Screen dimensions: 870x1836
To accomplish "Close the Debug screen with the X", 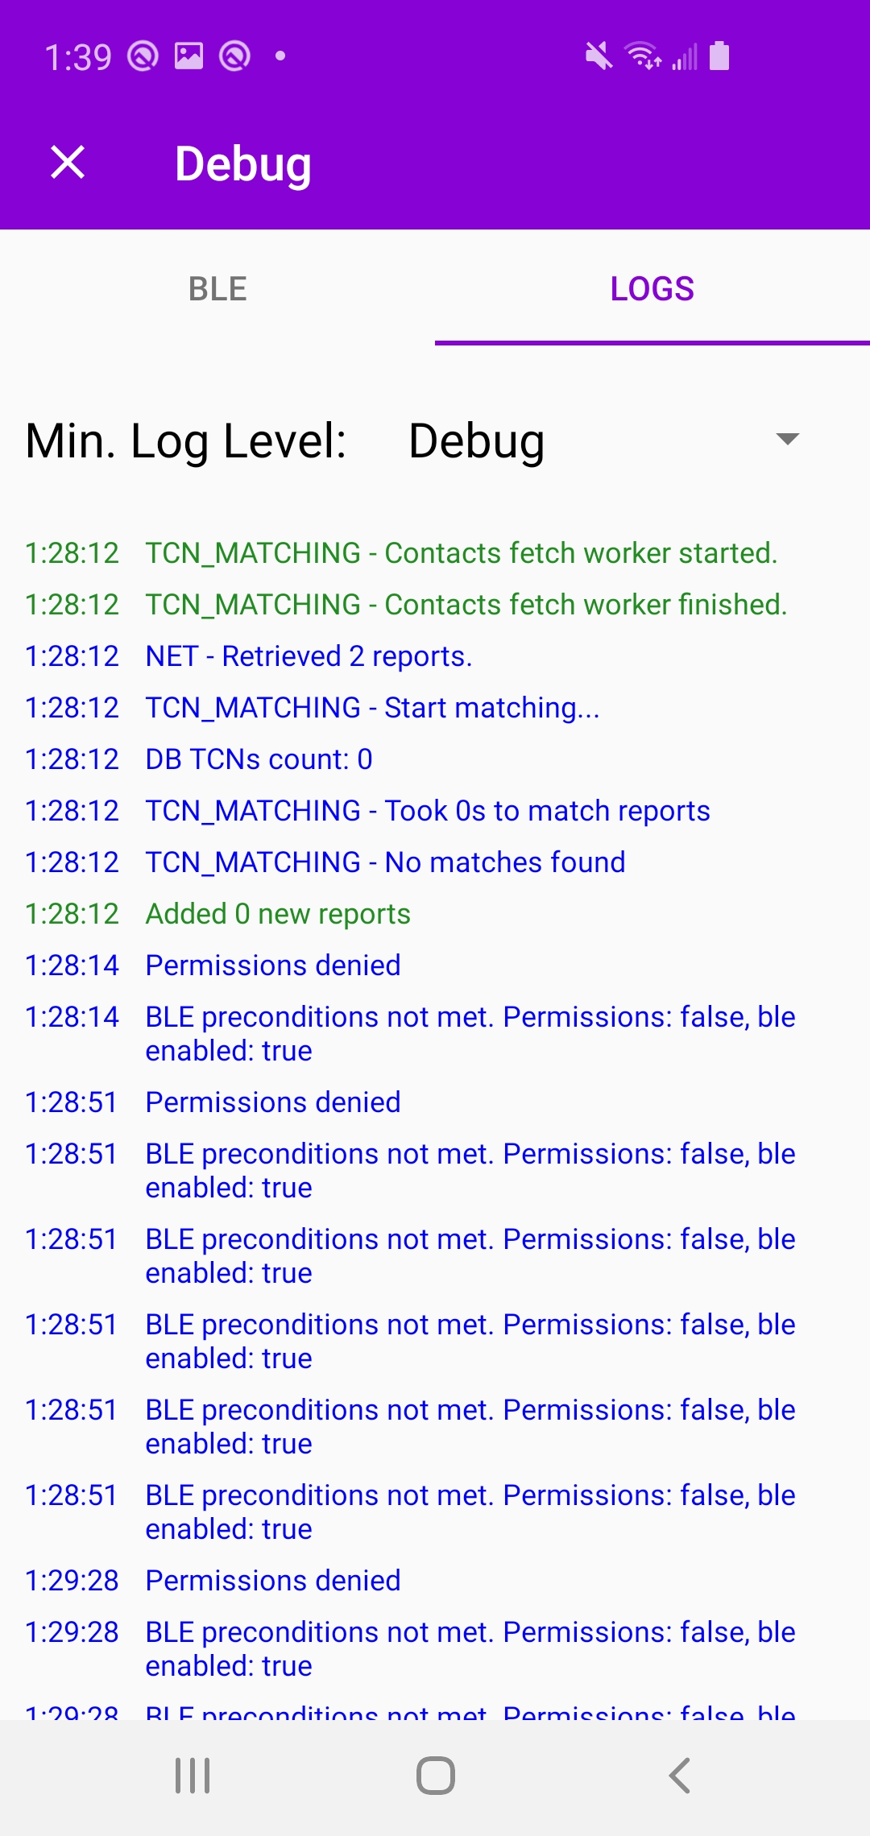I will pyautogui.click(x=68, y=163).
